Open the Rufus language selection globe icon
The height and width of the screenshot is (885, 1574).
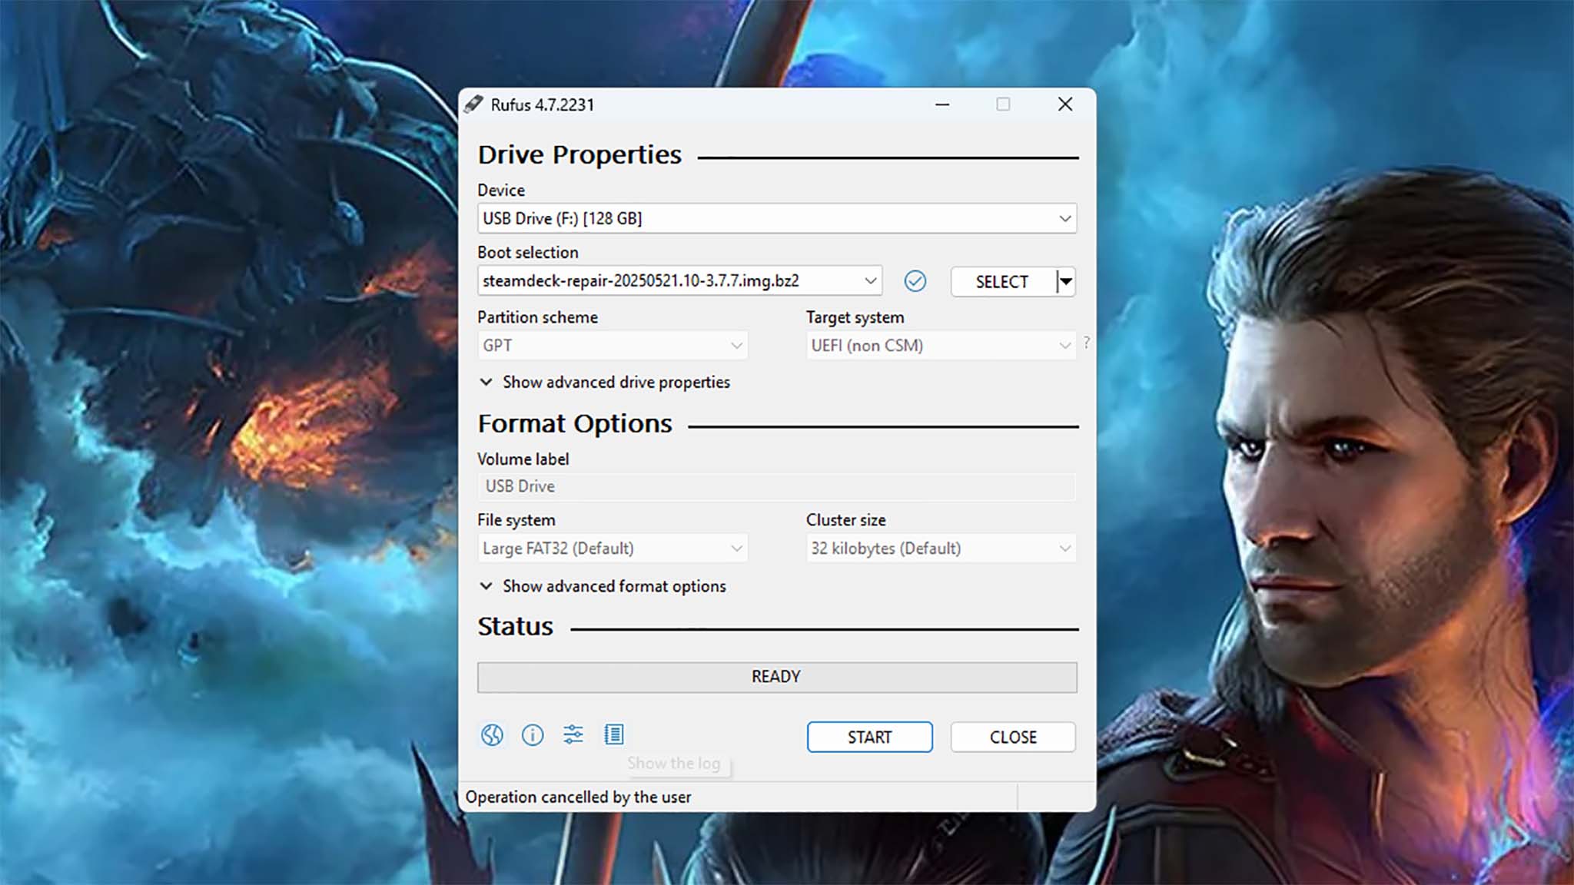coord(492,735)
